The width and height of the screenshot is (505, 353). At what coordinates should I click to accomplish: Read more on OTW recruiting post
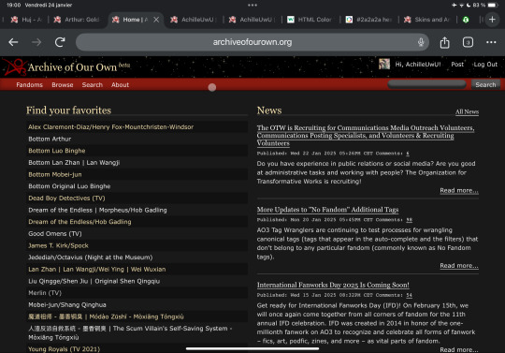pyautogui.click(x=459, y=190)
